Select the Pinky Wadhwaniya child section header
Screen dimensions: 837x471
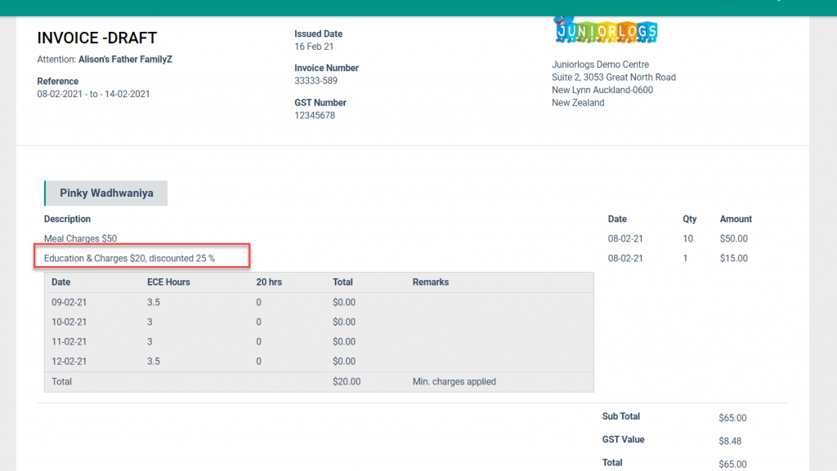(105, 193)
